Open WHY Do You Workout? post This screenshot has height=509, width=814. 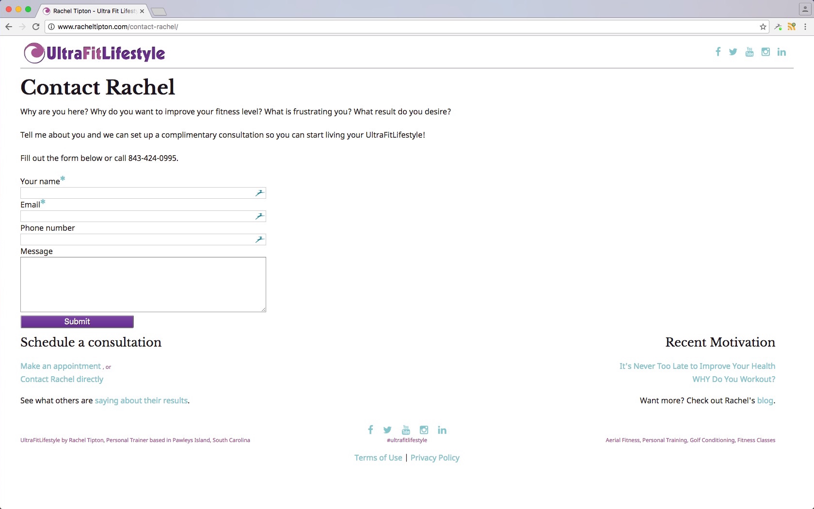(734, 379)
